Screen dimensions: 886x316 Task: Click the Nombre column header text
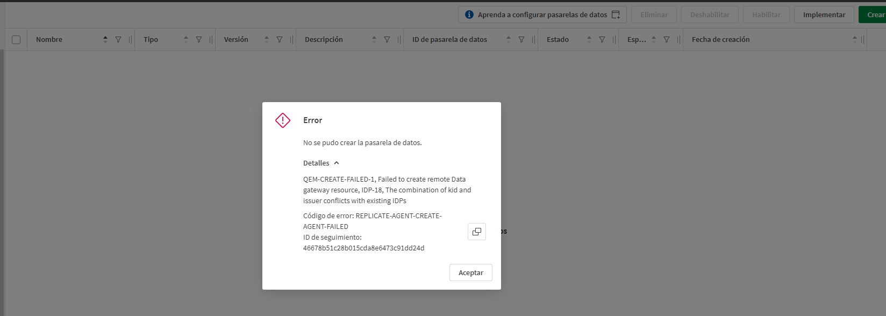click(x=49, y=40)
